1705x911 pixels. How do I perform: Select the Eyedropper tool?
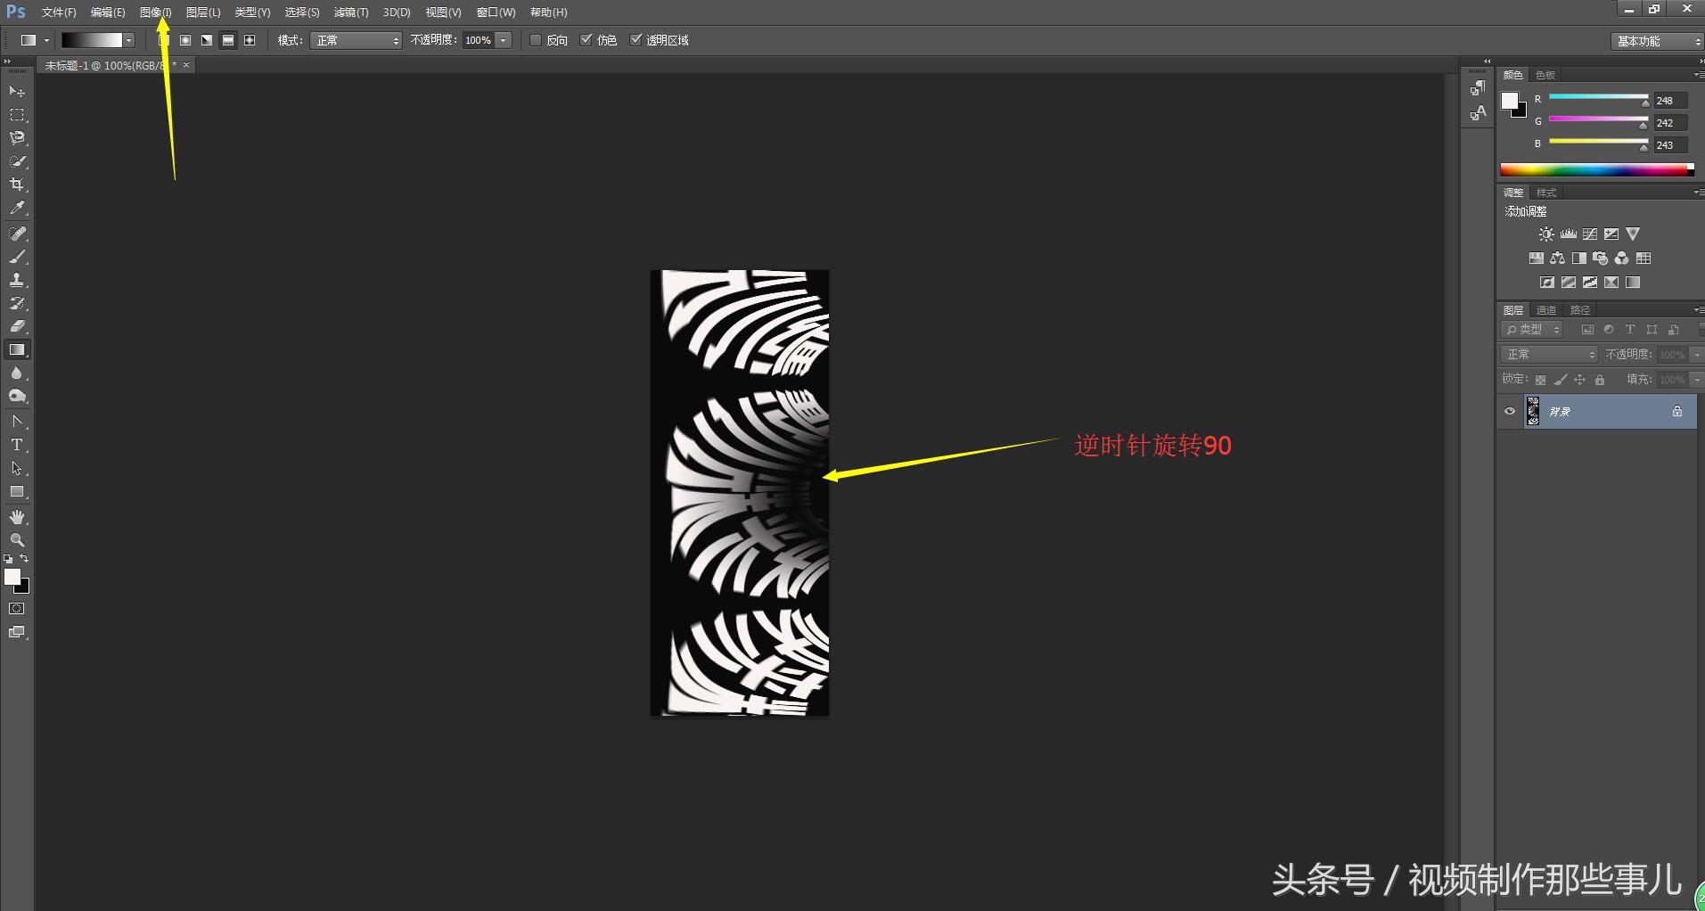[x=17, y=209]
